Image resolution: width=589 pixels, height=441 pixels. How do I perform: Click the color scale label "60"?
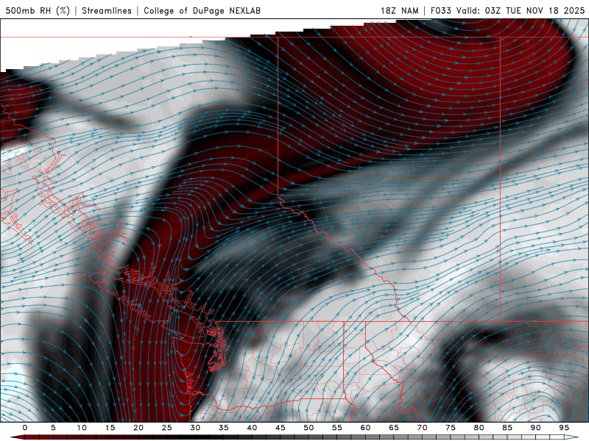click(x=365, y=428)
